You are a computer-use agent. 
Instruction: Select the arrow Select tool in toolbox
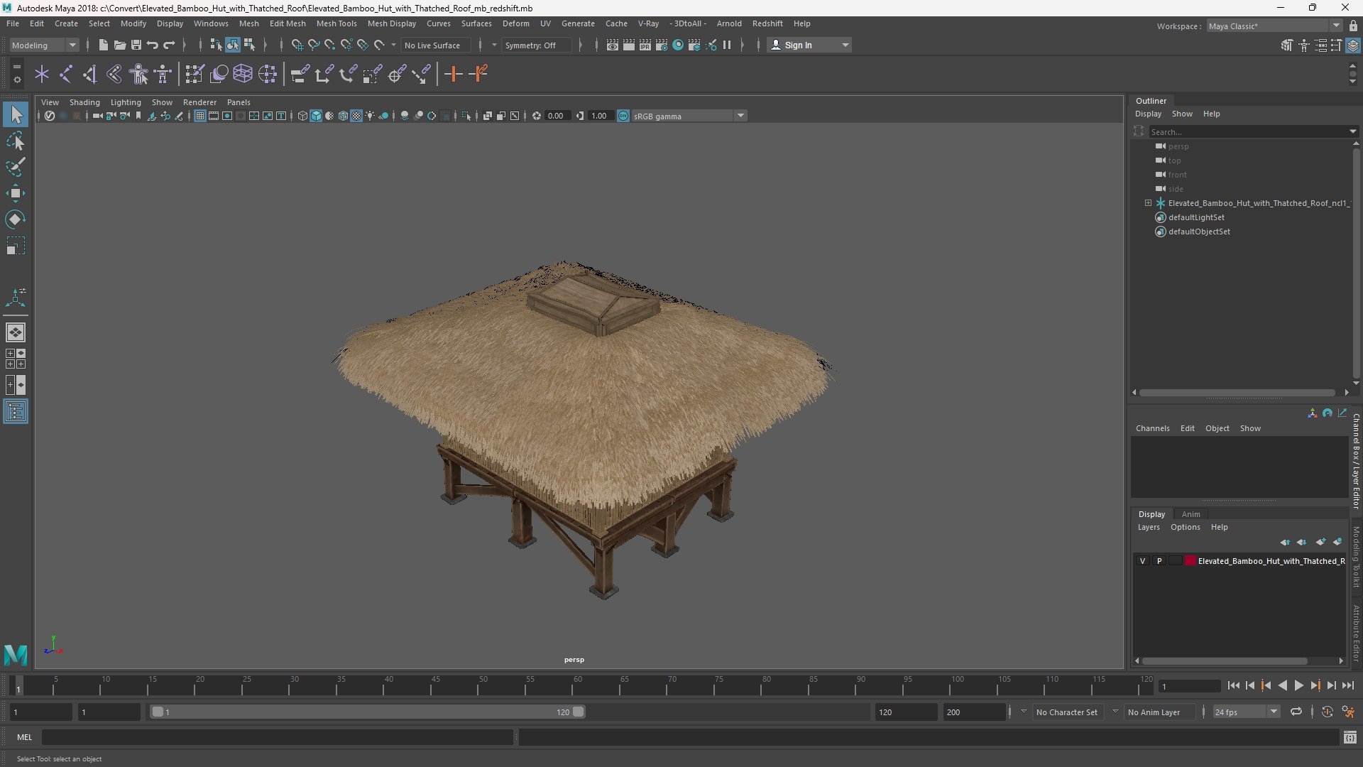tap(16, 114)
